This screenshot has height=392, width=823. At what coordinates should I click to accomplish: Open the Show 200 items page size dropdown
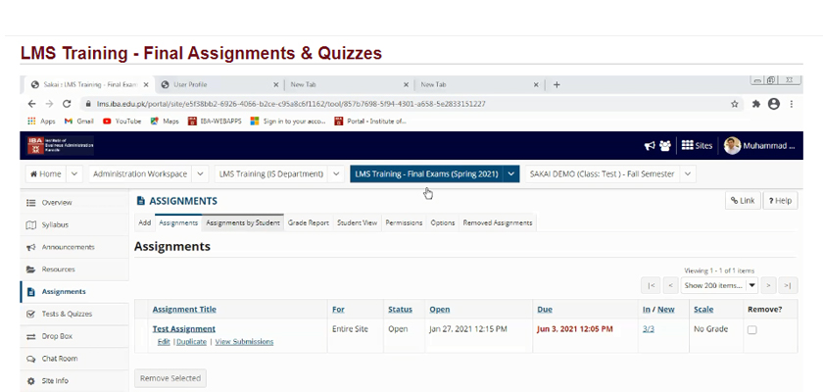719,285
